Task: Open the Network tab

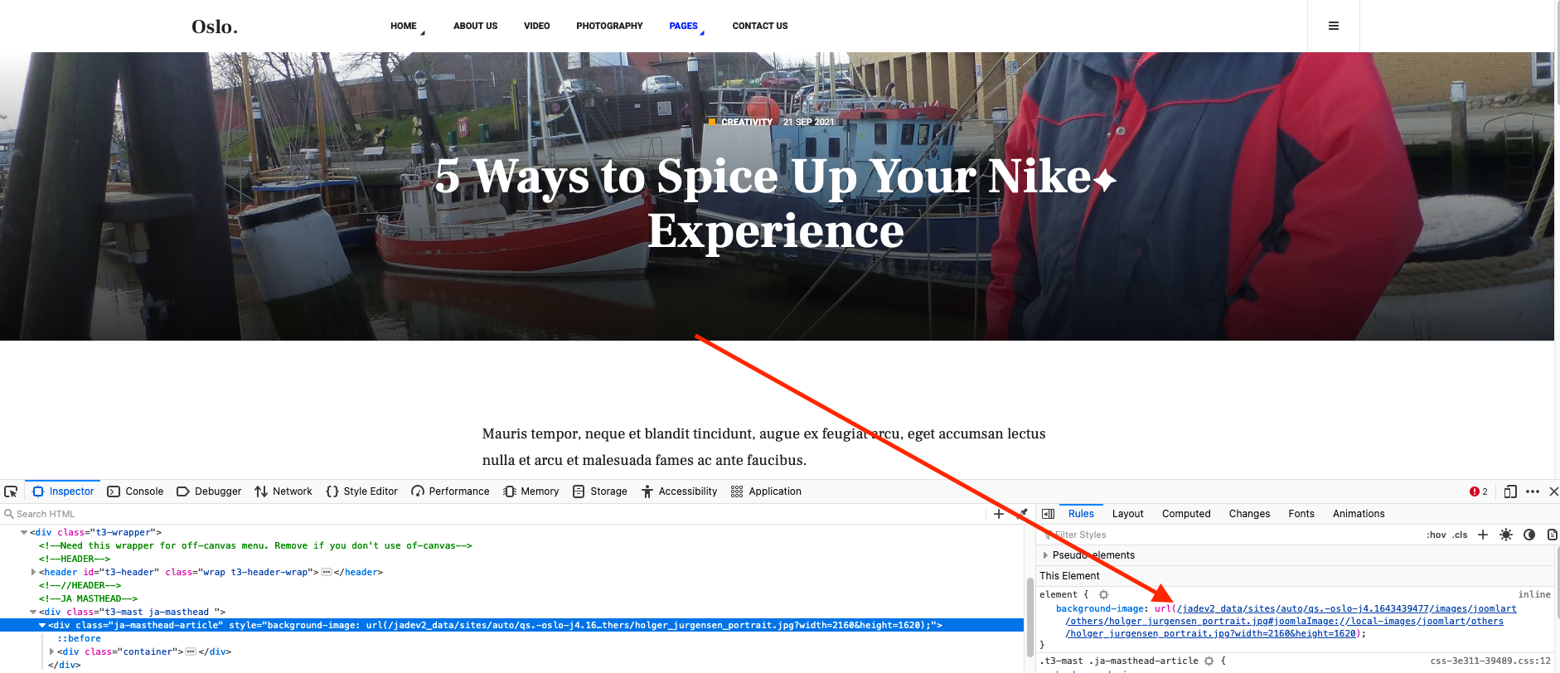Action: click(283, 491)
